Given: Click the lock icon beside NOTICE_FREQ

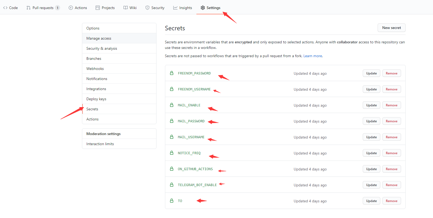Looking at the screenshot, I should coord(172,153).
